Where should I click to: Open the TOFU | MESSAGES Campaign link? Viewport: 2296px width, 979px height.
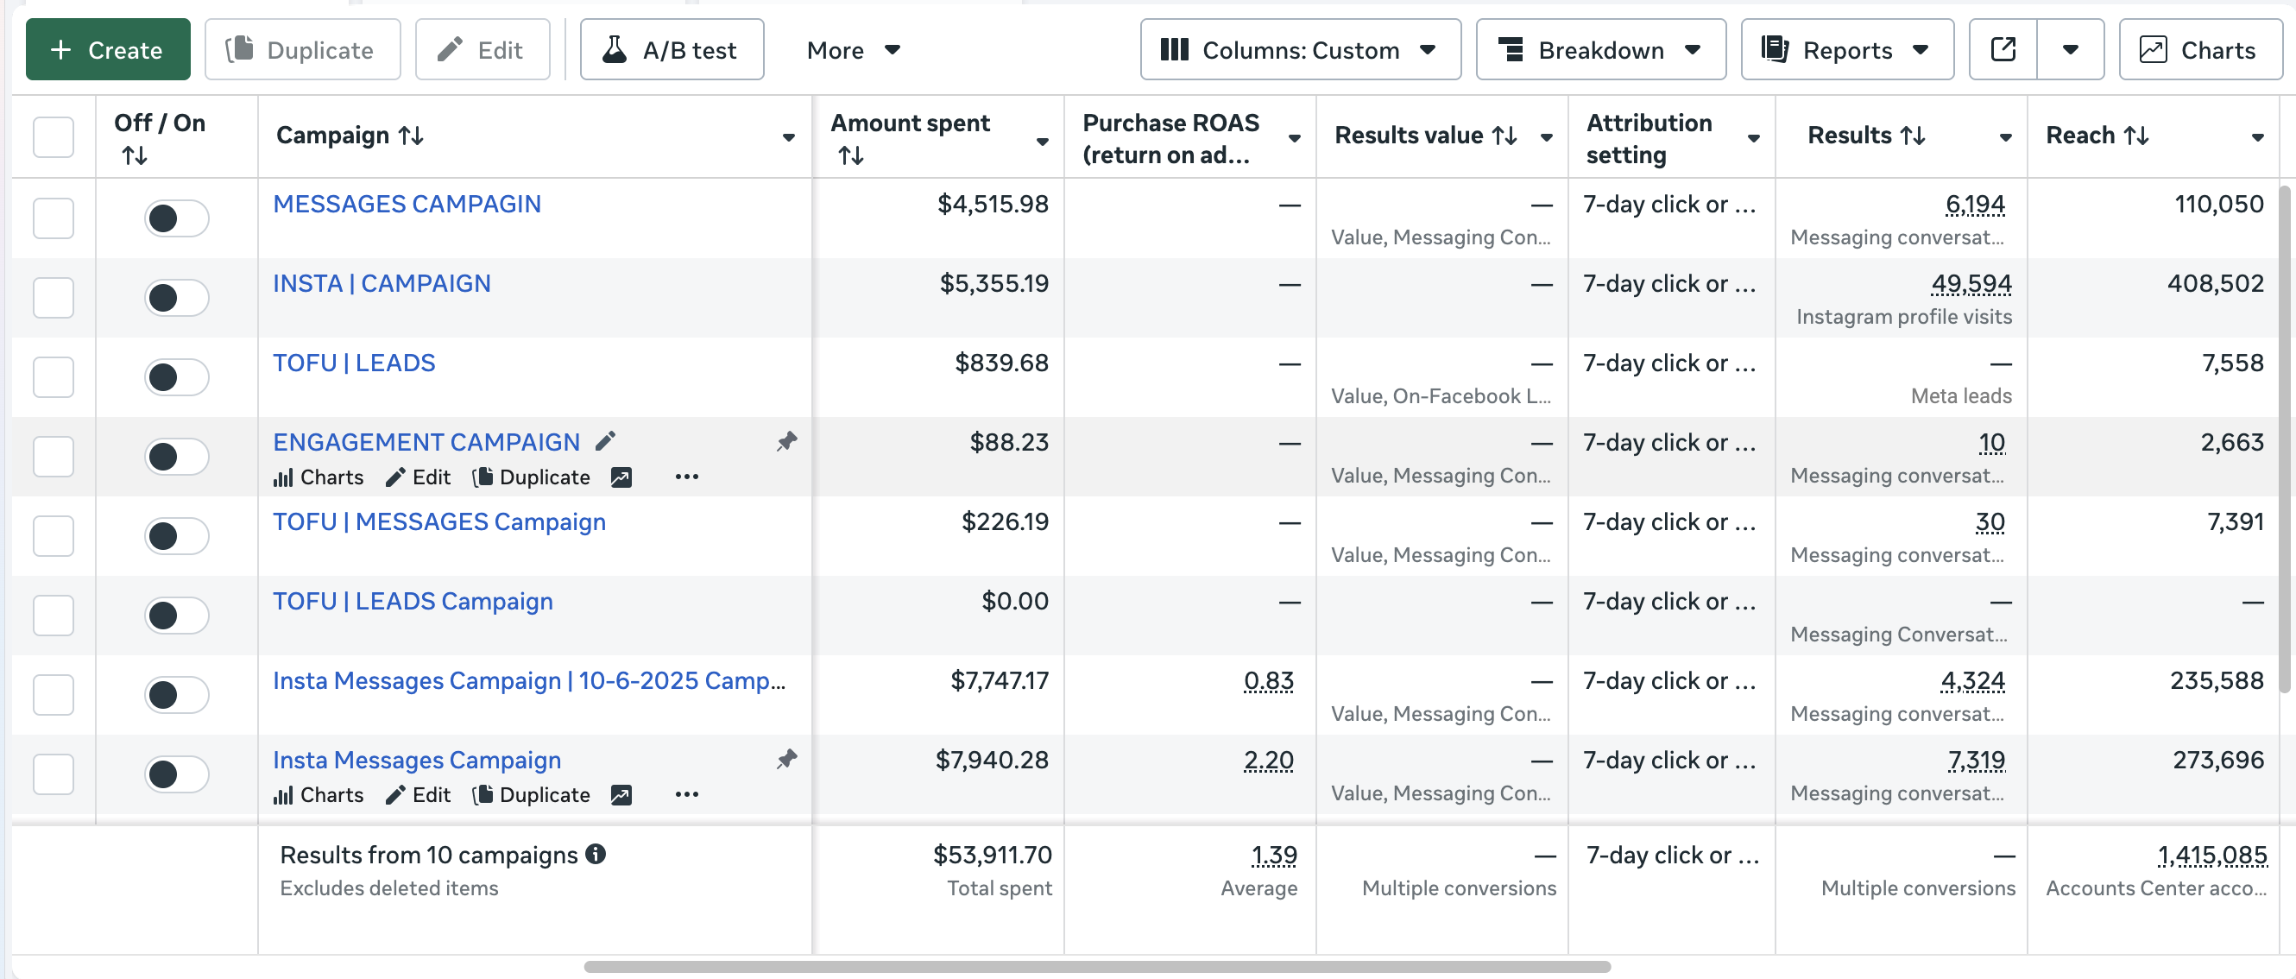pyautogui.click(x=438, y=521)
